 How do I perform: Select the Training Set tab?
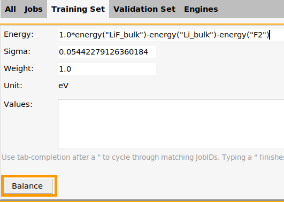pyautogui.click(x=78, y=9)
